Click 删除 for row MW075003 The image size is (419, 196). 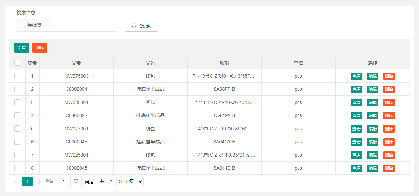coord(389,76)
